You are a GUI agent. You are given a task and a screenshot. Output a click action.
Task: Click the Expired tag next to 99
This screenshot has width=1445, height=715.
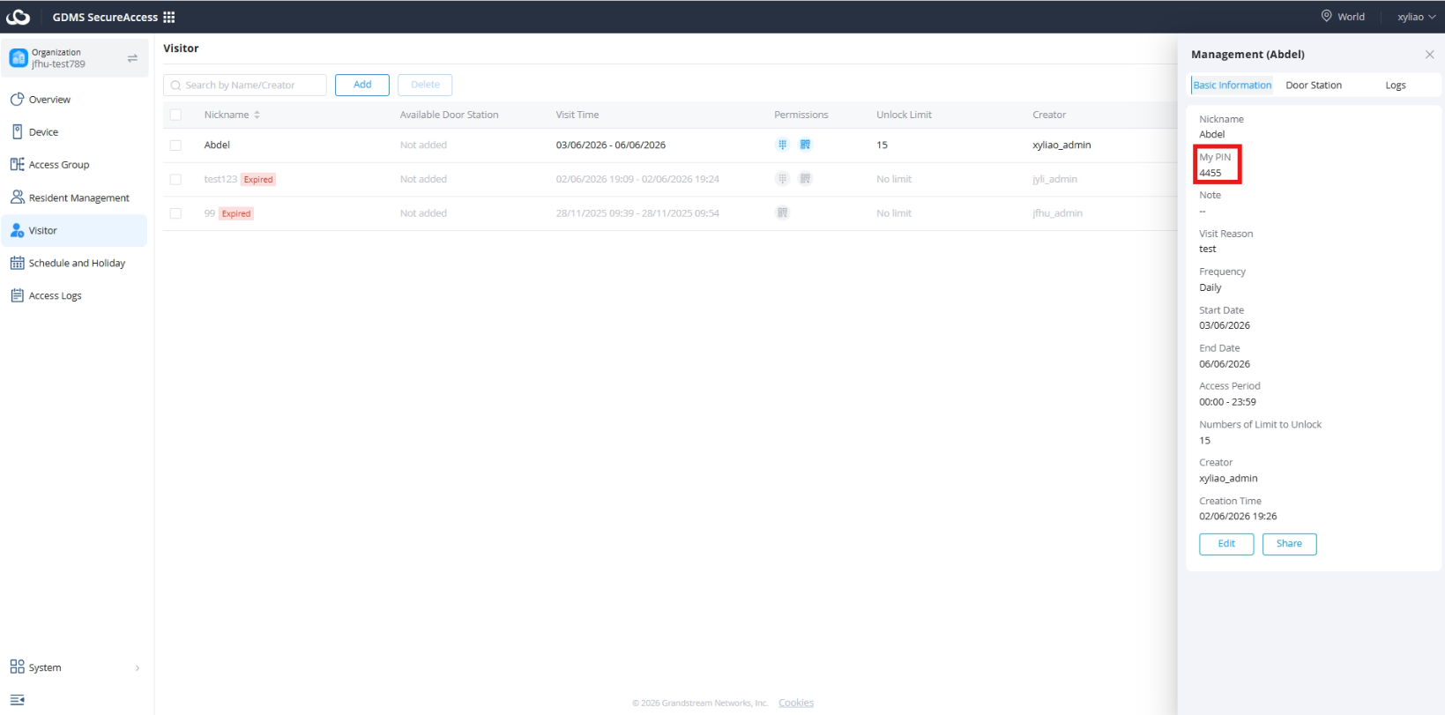click(236, 213)
